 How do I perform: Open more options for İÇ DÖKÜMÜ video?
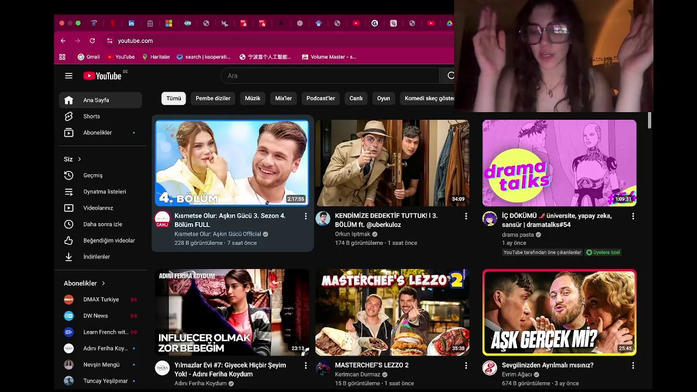[633, 216]
